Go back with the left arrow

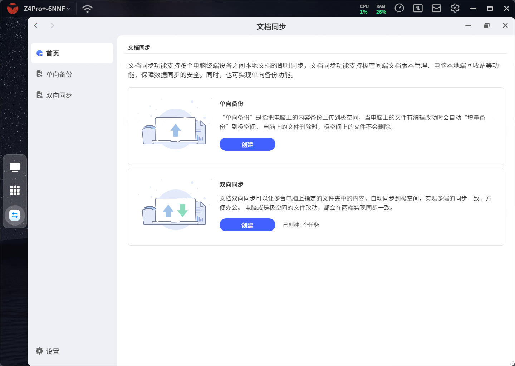(36, 25)
